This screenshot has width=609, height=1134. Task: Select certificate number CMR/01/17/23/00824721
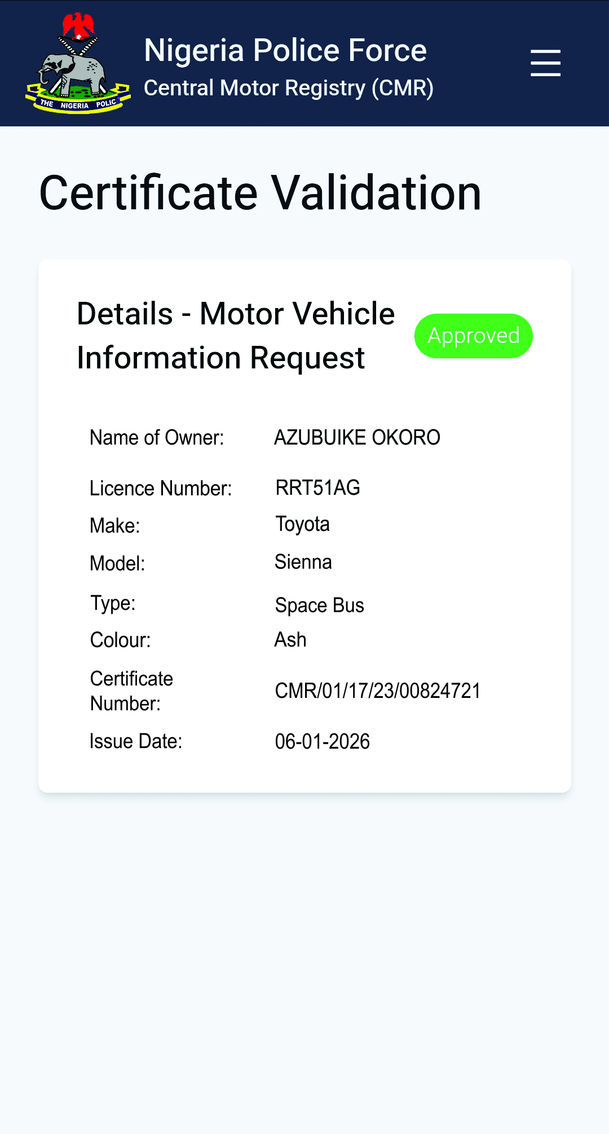pos(377,691)
